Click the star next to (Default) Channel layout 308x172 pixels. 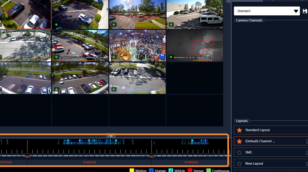click(239, 141)
